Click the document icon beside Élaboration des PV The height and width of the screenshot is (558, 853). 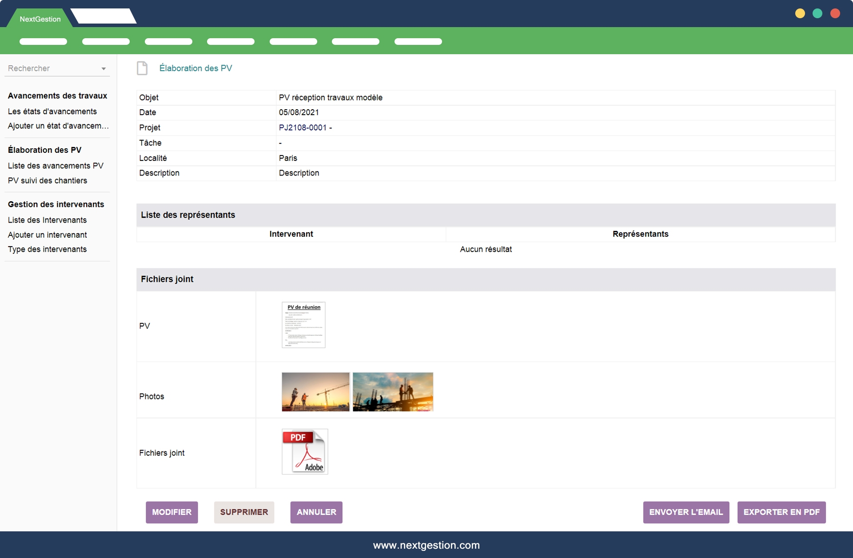pyautogui.click(x=142, y=68)
